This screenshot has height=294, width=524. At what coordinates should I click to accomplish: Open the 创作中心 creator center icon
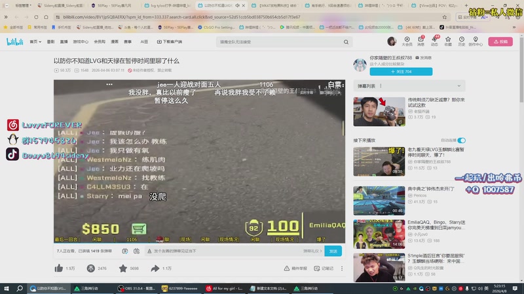476,41
